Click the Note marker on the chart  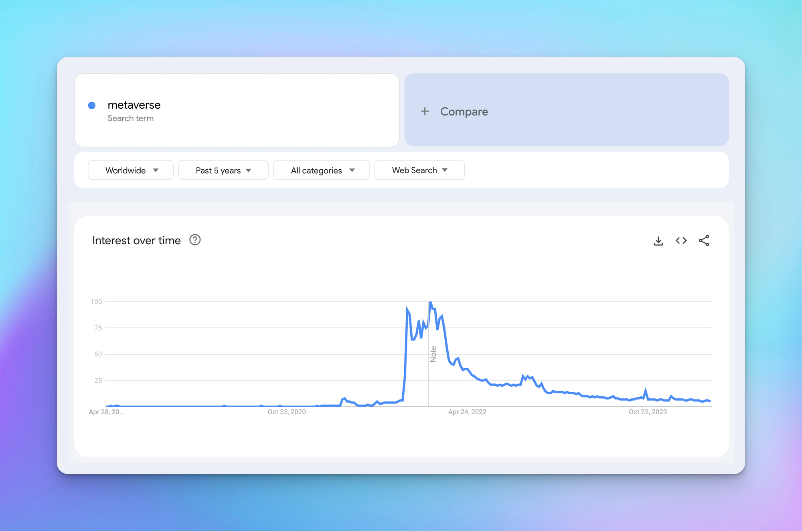[x=433, y=354]
